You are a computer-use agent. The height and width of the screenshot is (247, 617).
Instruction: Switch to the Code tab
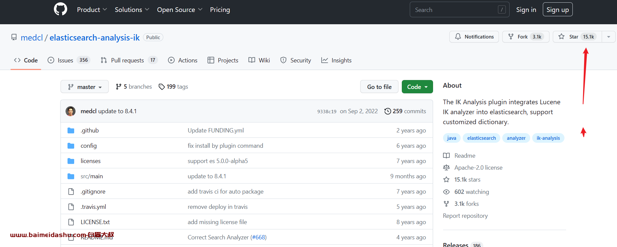click(26, 60)
